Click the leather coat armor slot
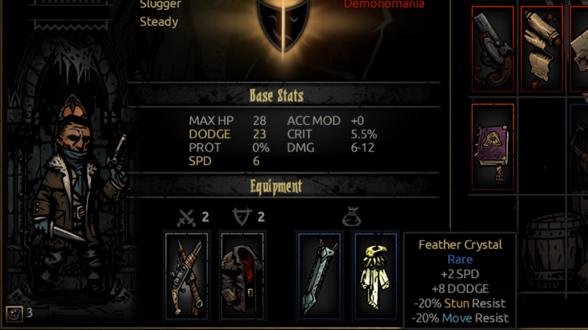The width and height of the screenshot is (588, 330). 243,276
